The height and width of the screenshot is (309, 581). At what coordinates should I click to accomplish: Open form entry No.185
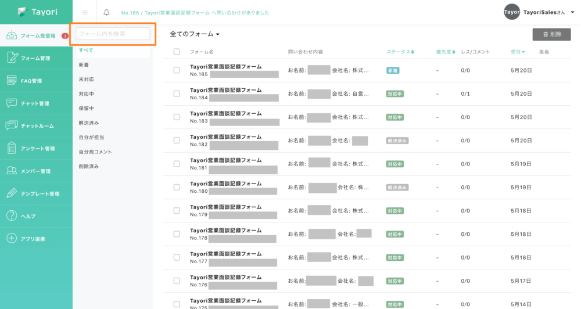(225, 67)
